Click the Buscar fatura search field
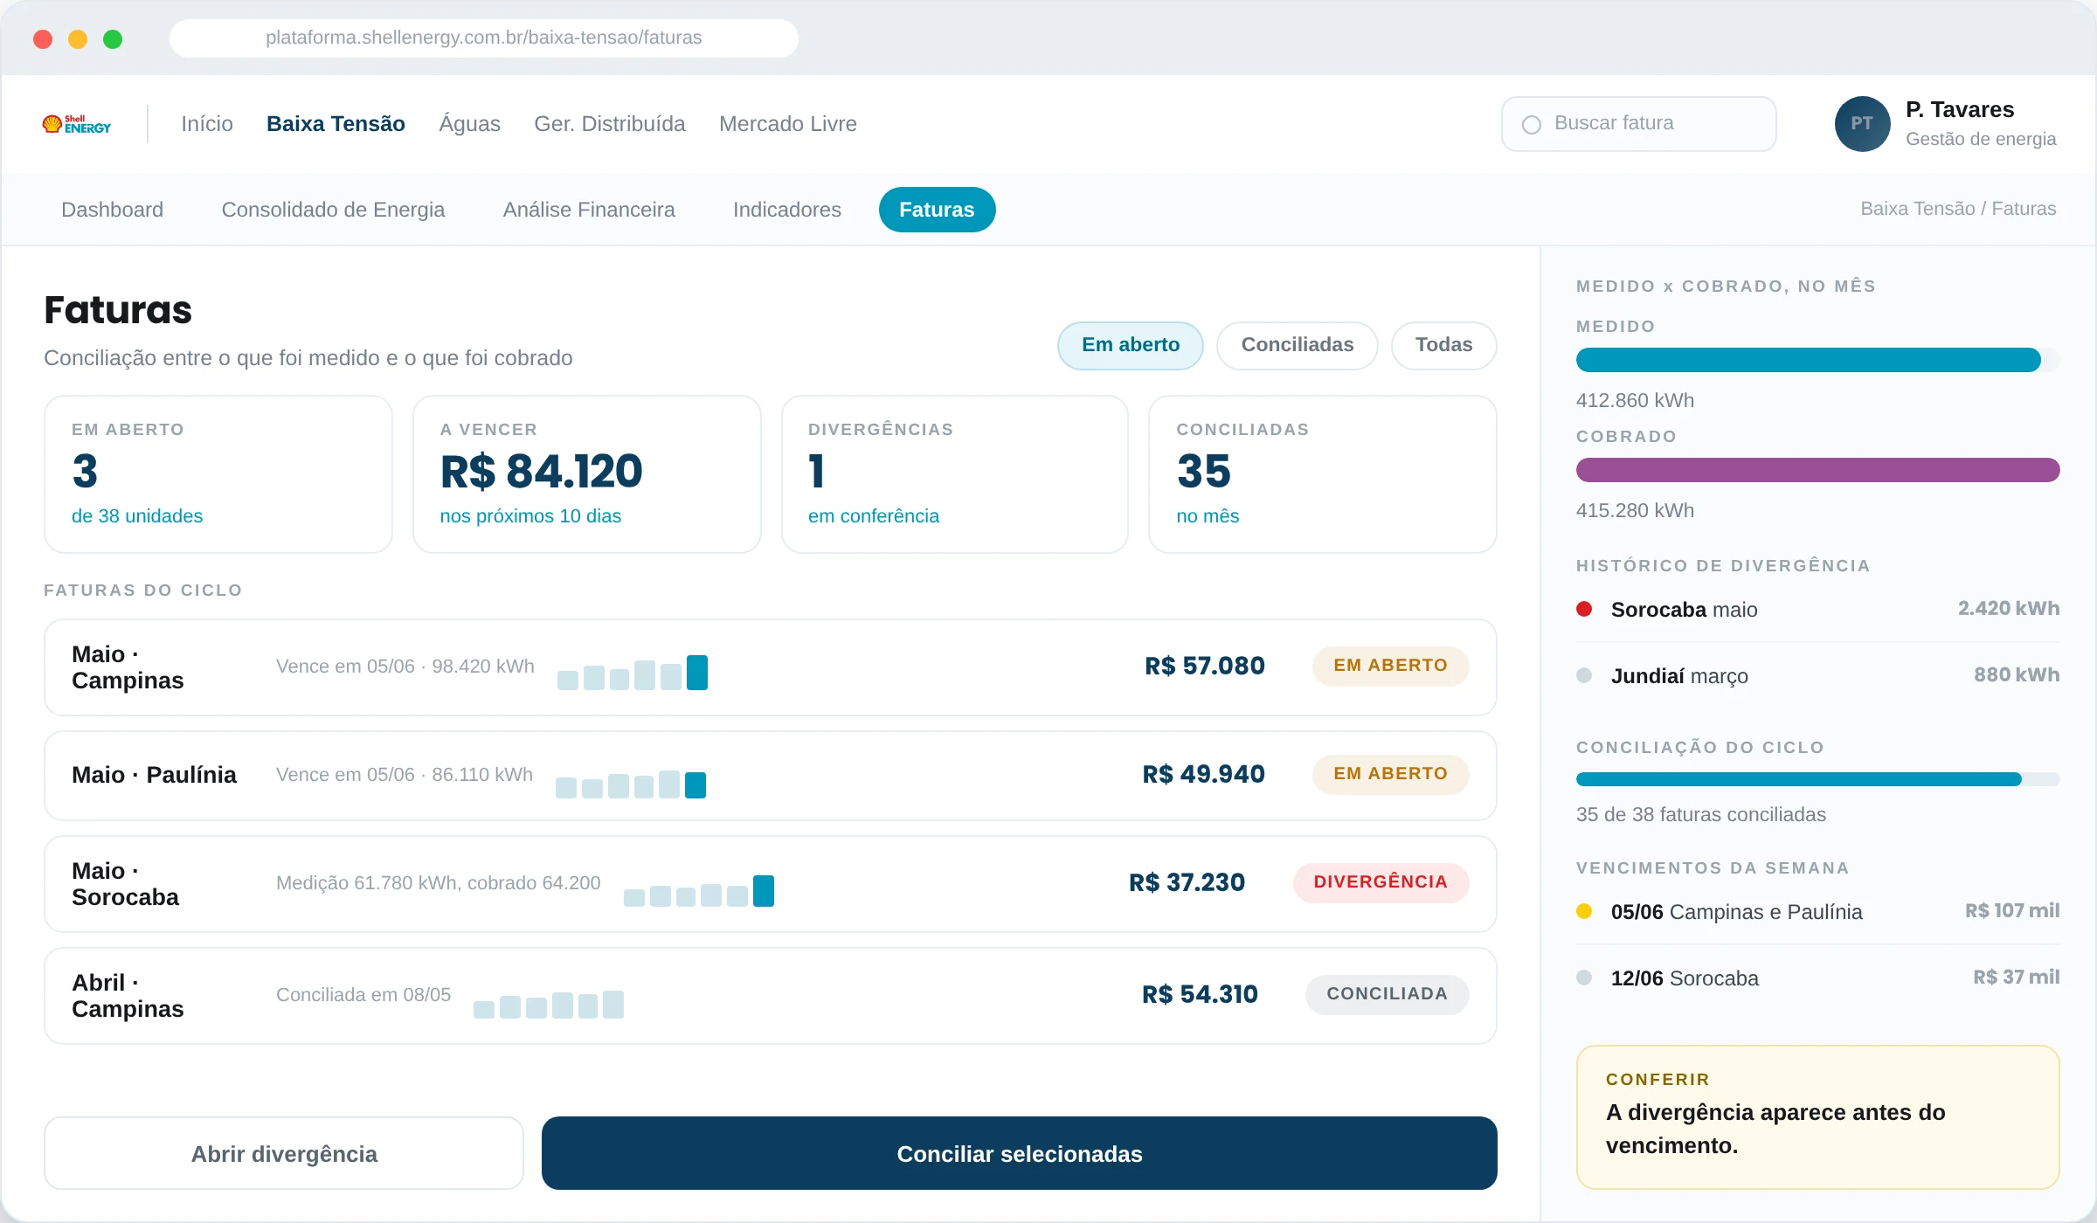The width and height of the screenshot is (2097, 1223). point(1638,124)
